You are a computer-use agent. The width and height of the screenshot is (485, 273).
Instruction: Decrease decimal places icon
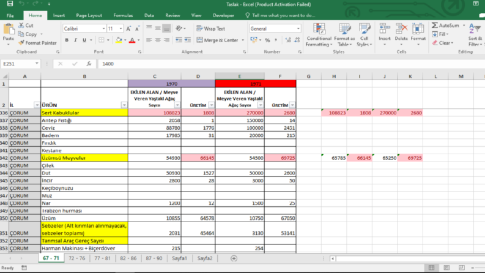(297, 40)
